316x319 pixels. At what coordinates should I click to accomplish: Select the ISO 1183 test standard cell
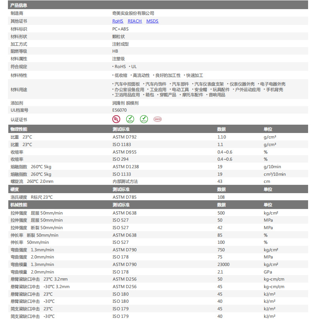coord(122,144)
